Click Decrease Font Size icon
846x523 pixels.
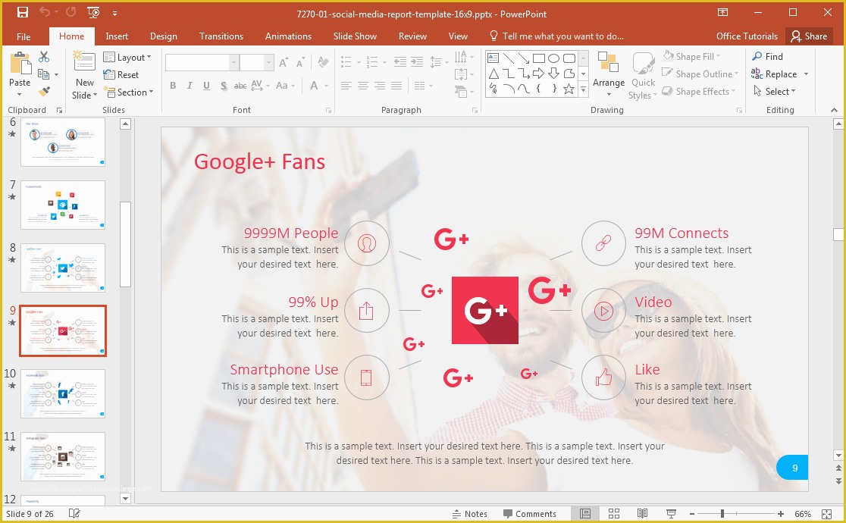click(300, 62)
